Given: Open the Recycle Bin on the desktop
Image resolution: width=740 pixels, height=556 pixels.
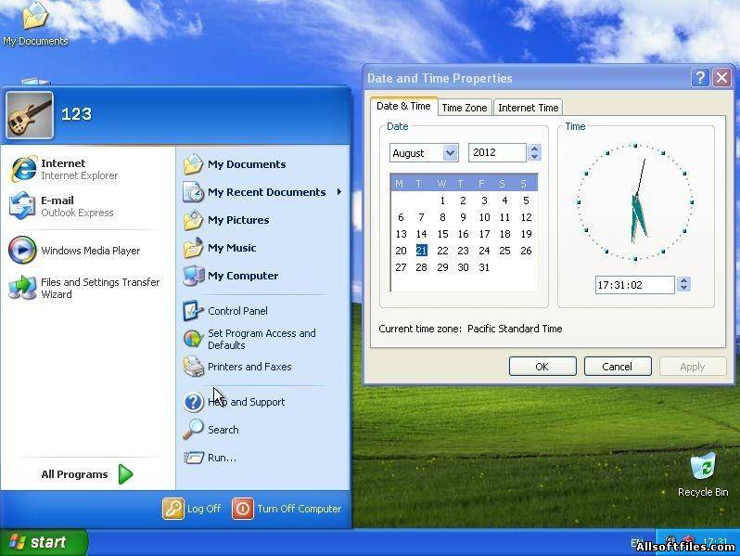Looking at the screenshot, I should (x=703, y=471).
